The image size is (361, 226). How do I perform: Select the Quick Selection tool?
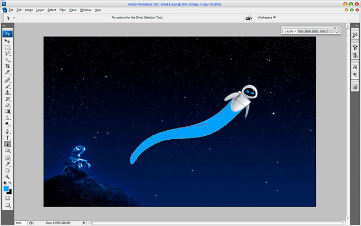click(x=7, y=60)
